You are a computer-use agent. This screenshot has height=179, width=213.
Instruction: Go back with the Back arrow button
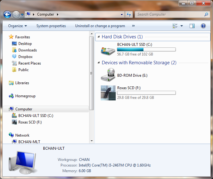7,14
